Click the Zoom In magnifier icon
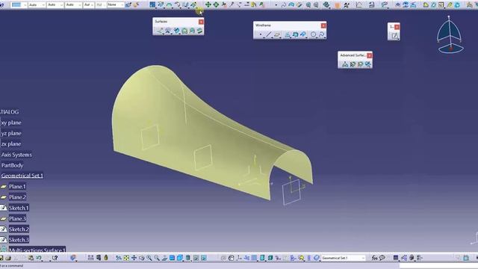 [x=149, y=258]
